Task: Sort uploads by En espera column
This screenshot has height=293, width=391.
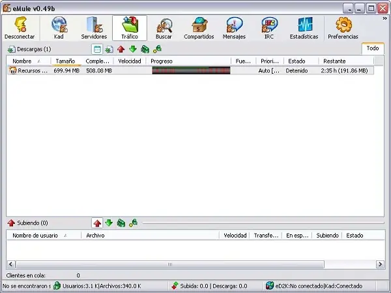Action: [297, 236]
